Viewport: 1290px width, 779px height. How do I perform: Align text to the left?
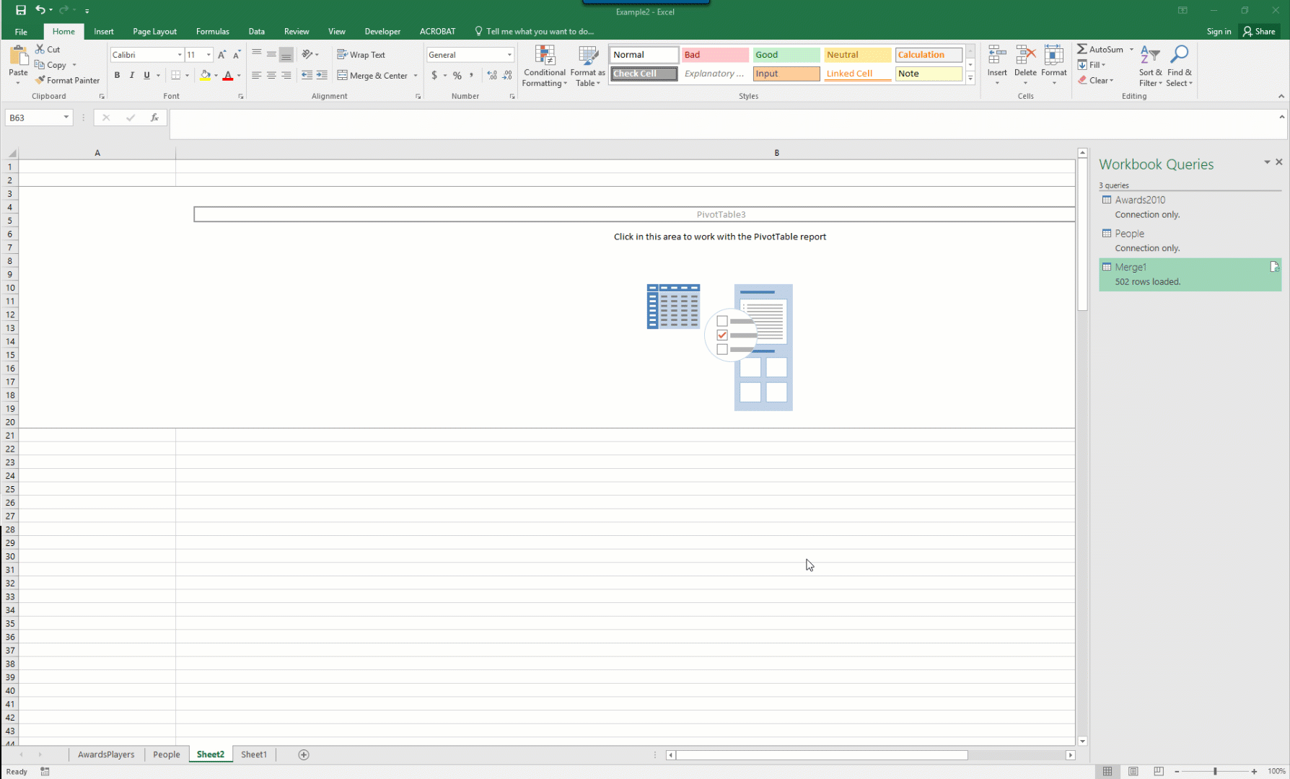point(256,75)
